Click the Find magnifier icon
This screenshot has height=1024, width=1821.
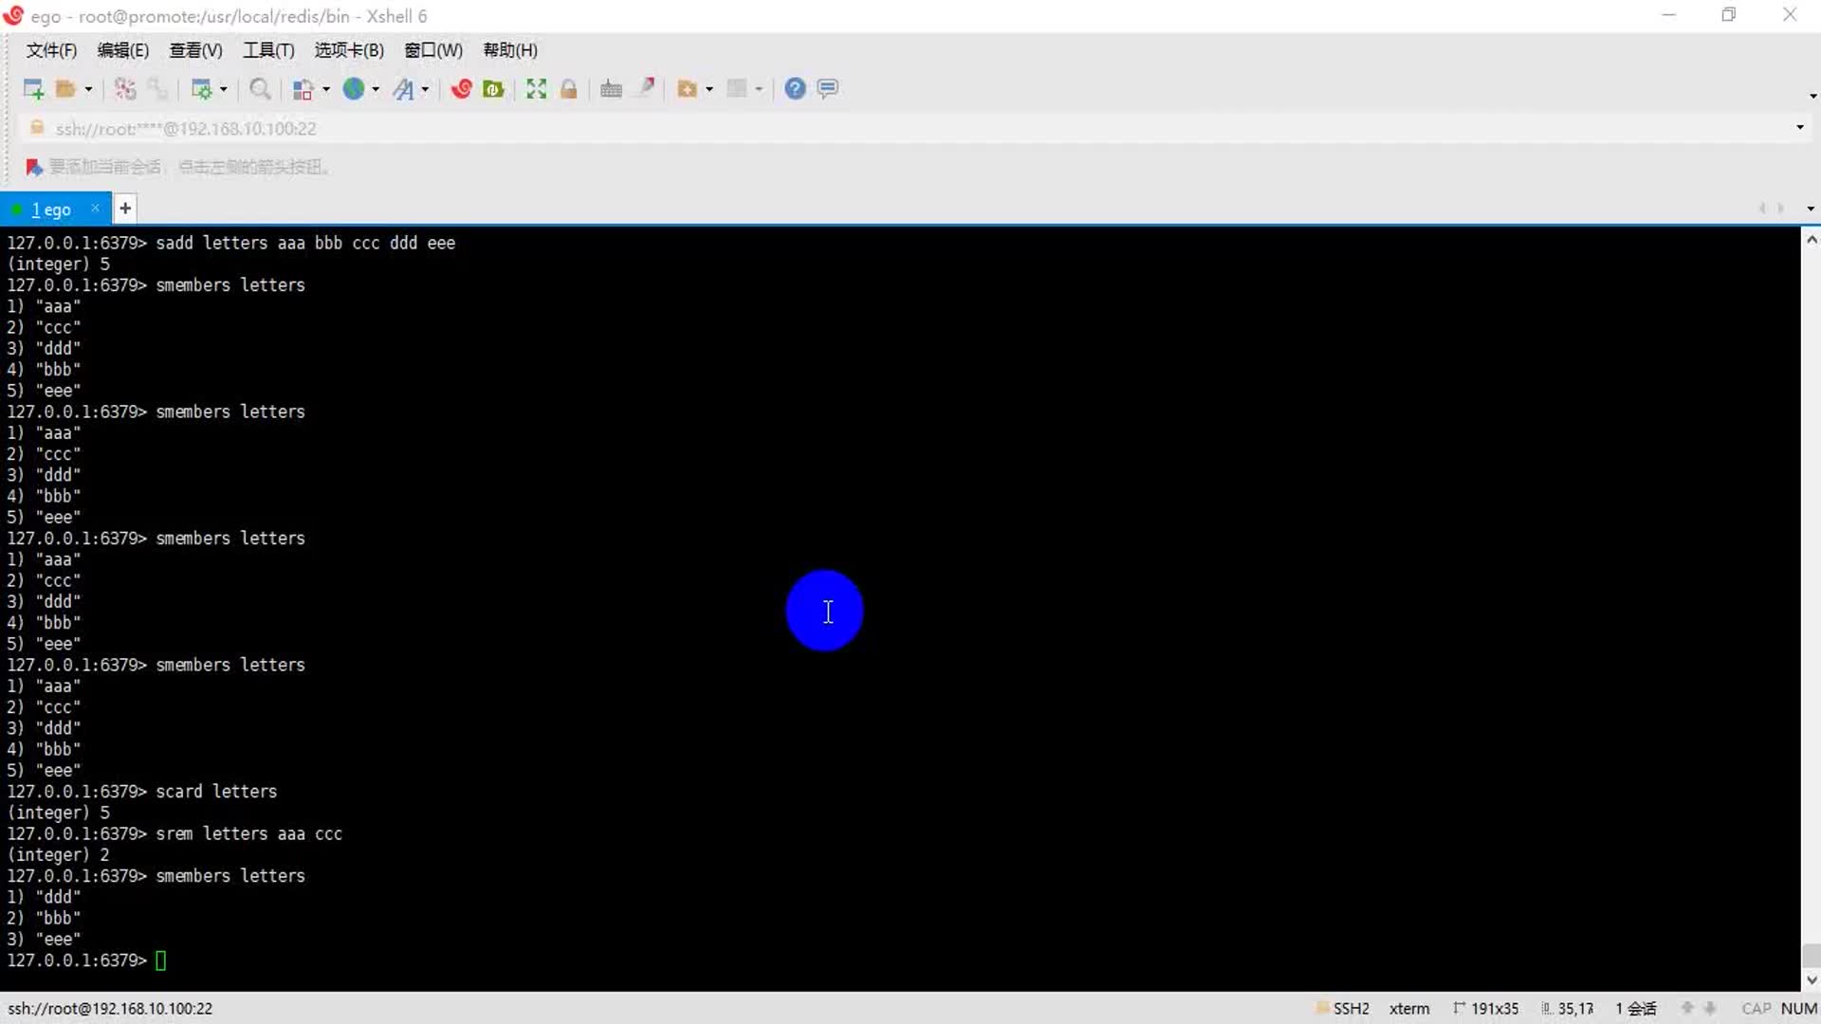point(259,89)
